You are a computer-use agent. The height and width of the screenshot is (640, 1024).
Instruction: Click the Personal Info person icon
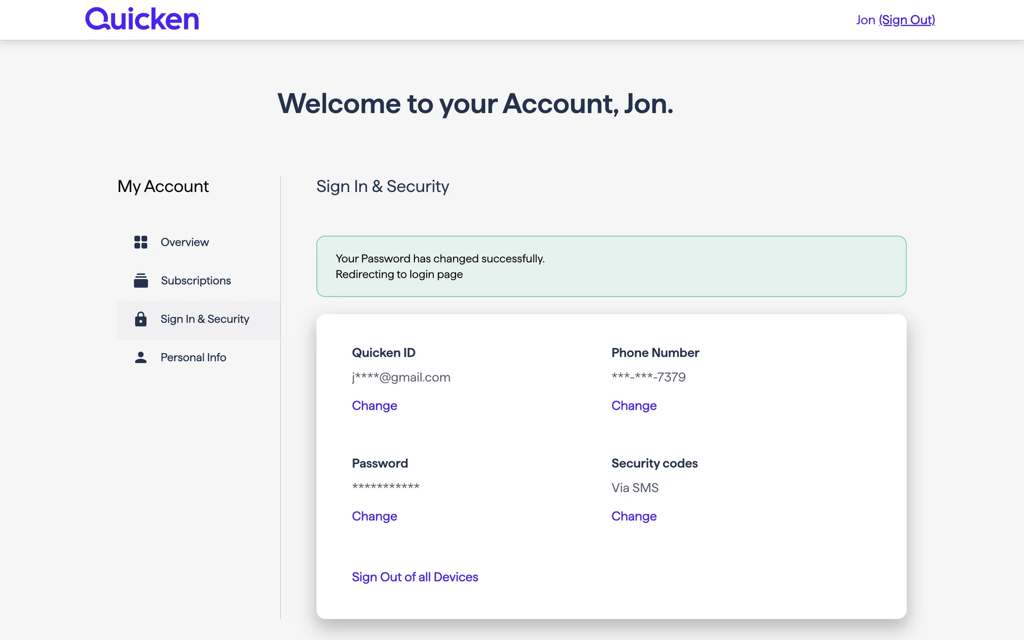coord(141,357)
